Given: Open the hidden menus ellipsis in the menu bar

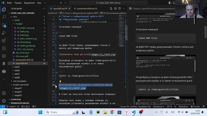Looking at the screenshot, I should point(45,3).
